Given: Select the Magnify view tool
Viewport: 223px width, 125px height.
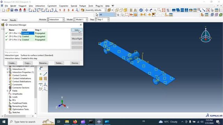Looking at the screenshot, I should coord(155,10).
